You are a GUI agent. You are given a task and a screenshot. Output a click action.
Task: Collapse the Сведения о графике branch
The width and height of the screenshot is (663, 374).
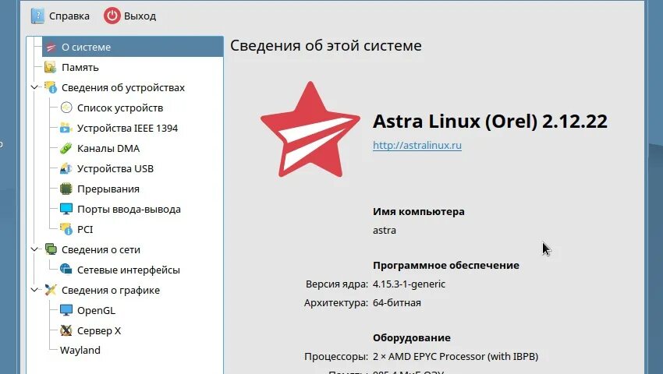pyautogui.click(x=34, y=290)
